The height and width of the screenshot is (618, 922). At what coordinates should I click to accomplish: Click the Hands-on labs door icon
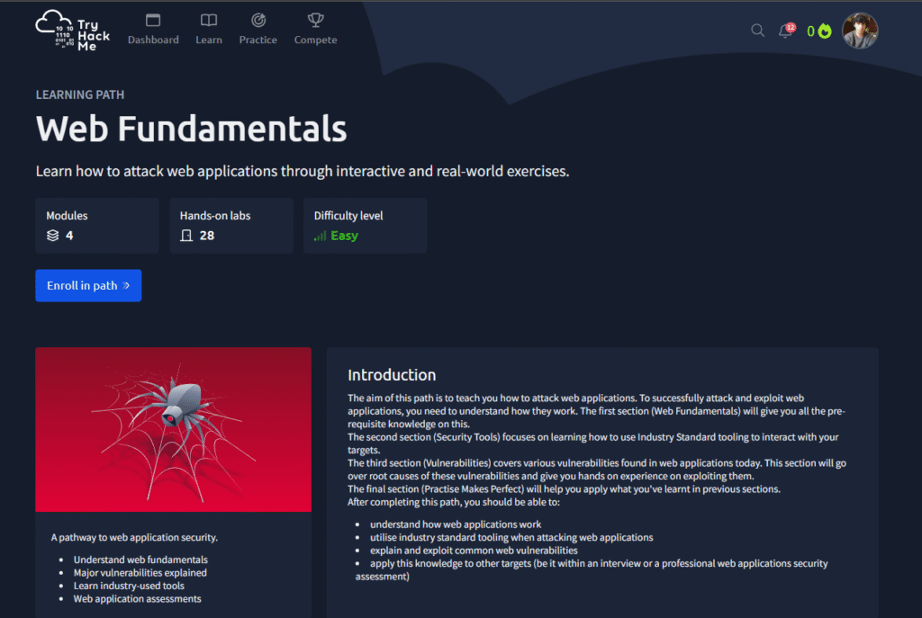tap(186, 236)
